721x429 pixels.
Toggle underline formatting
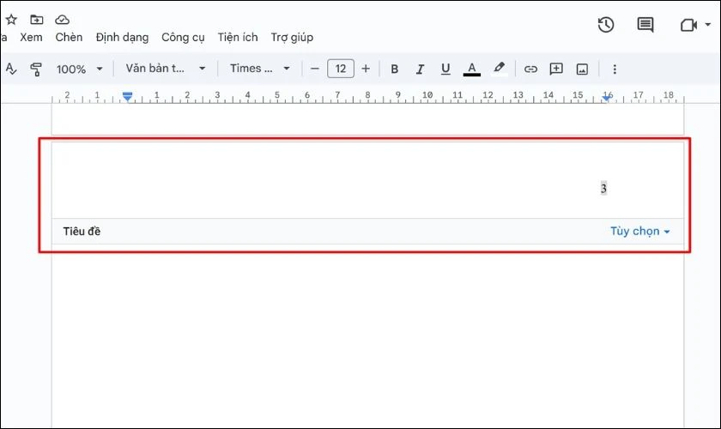coord(445,69)
